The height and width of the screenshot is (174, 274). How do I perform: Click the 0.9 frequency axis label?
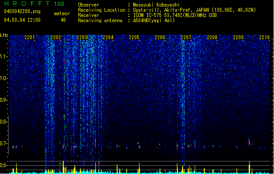[3, 100]
